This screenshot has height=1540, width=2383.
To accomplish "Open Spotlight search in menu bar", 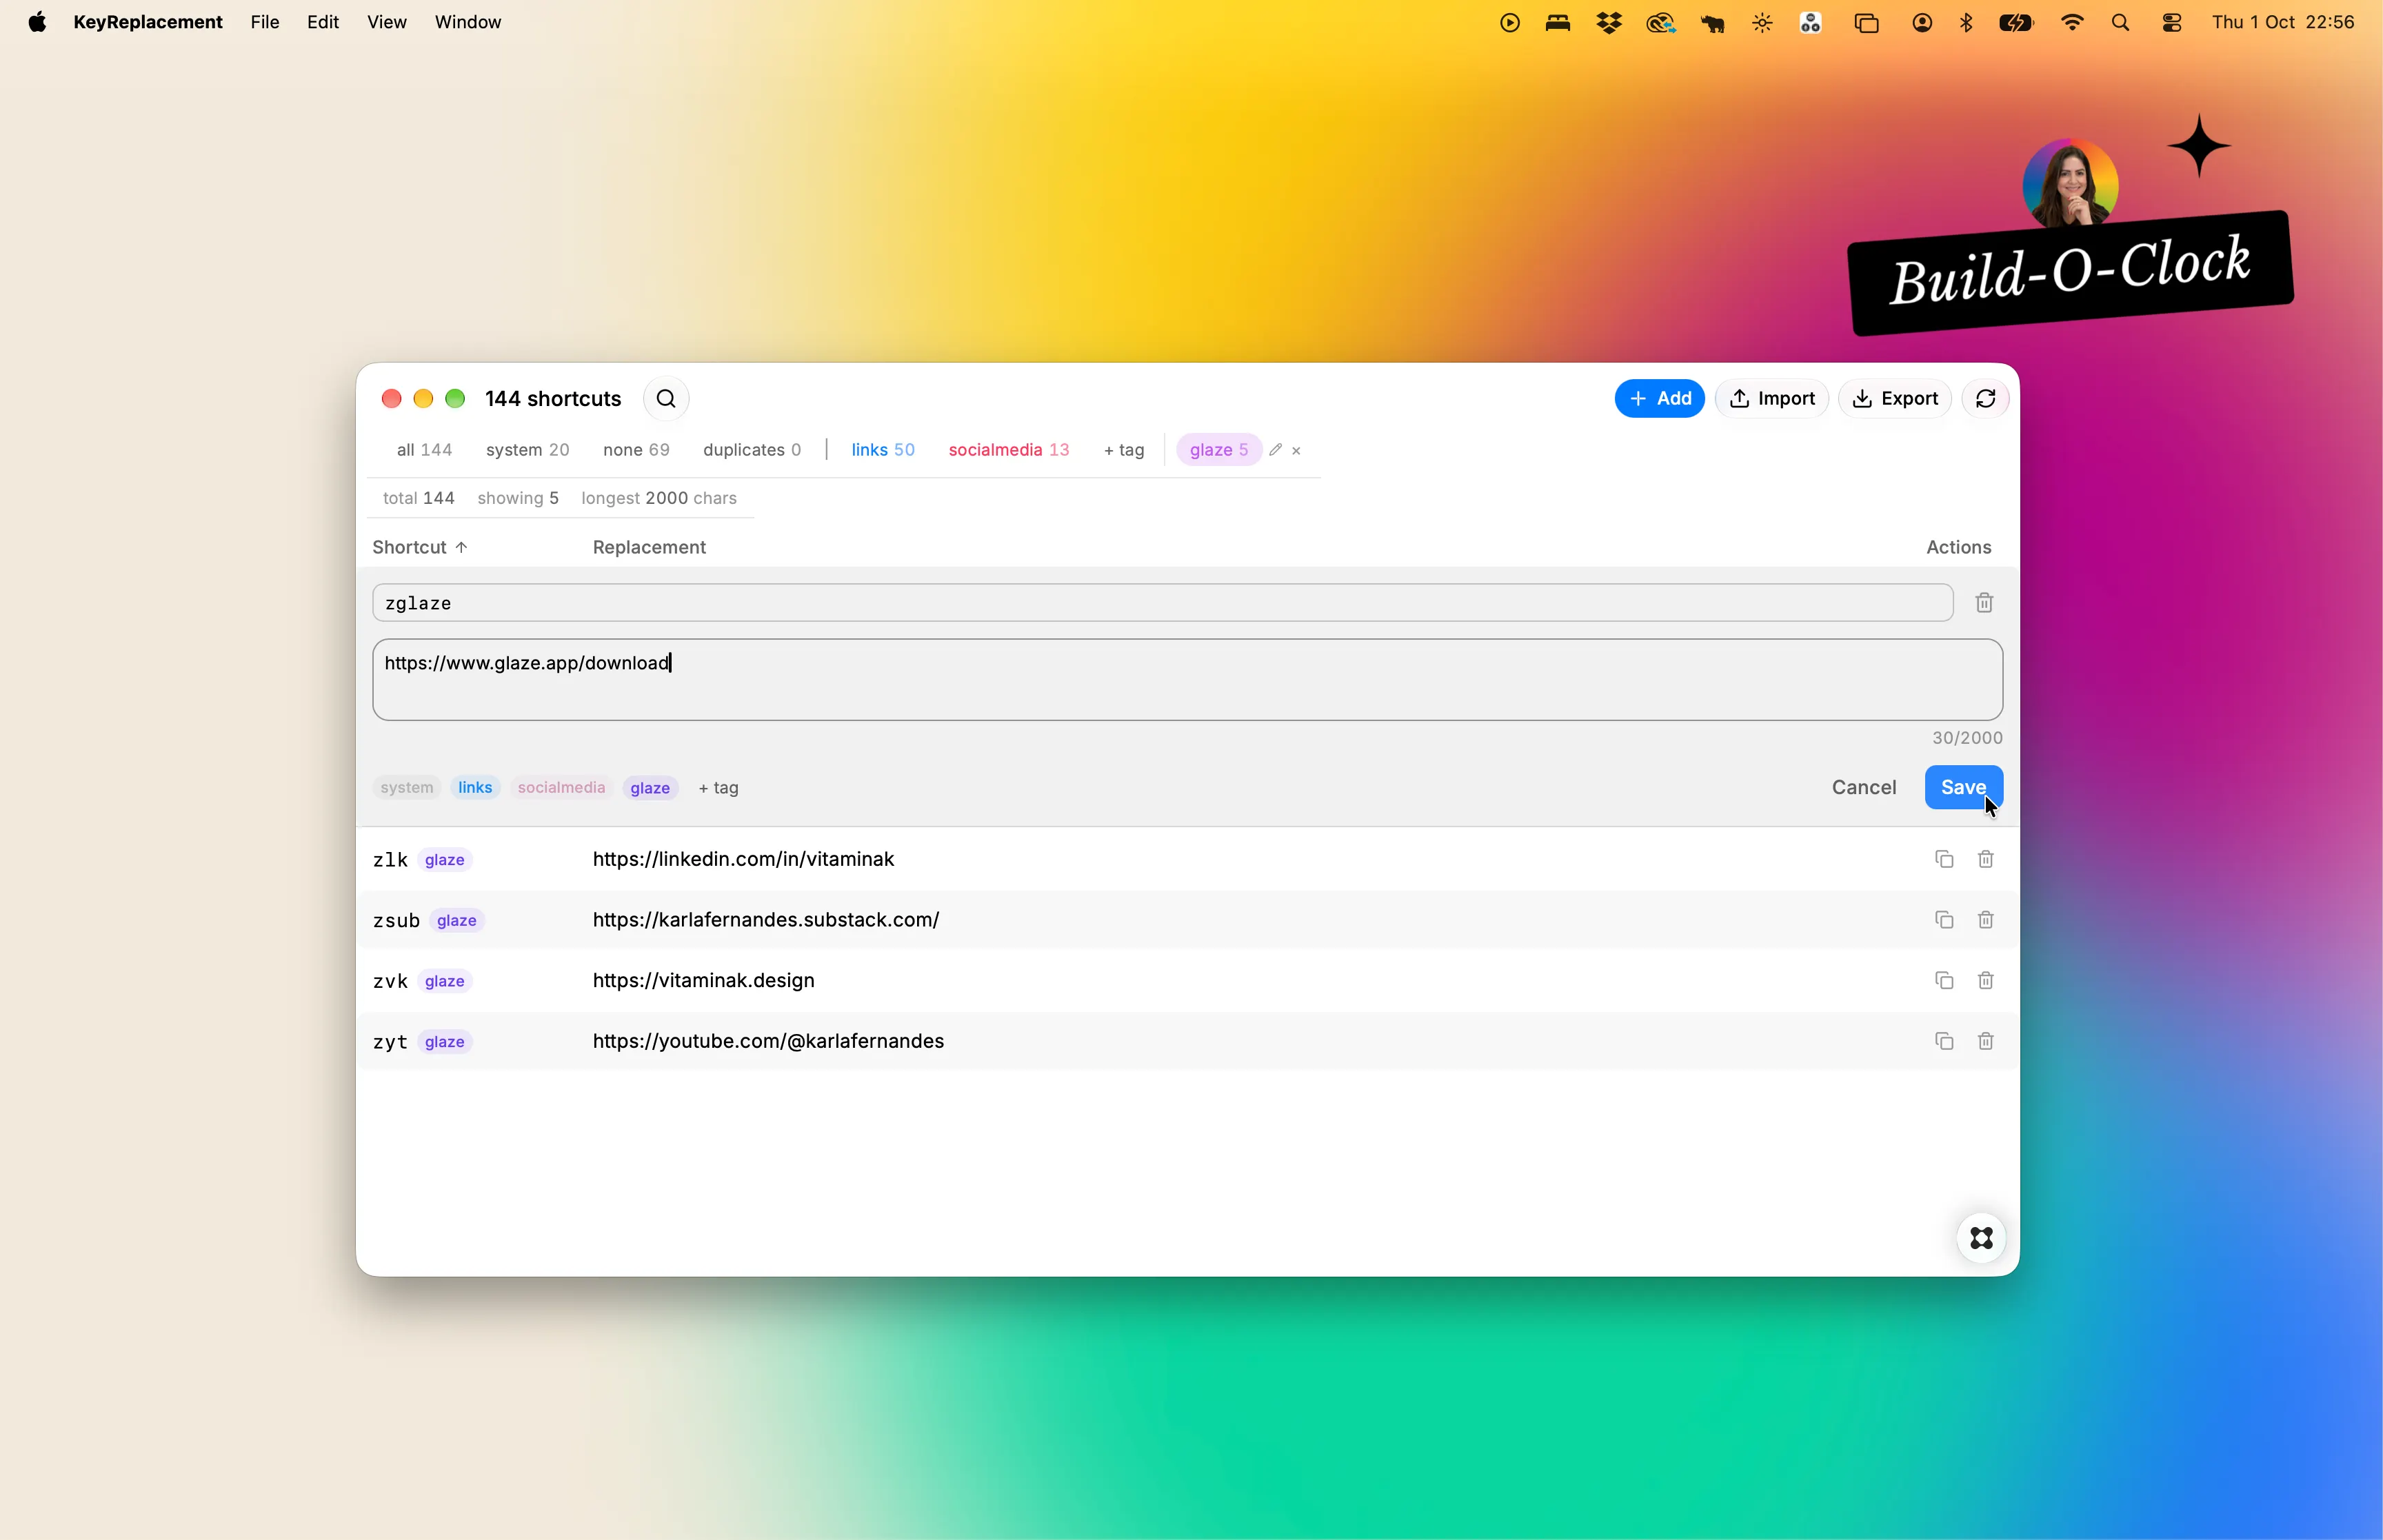I will tap(2119, 22).
